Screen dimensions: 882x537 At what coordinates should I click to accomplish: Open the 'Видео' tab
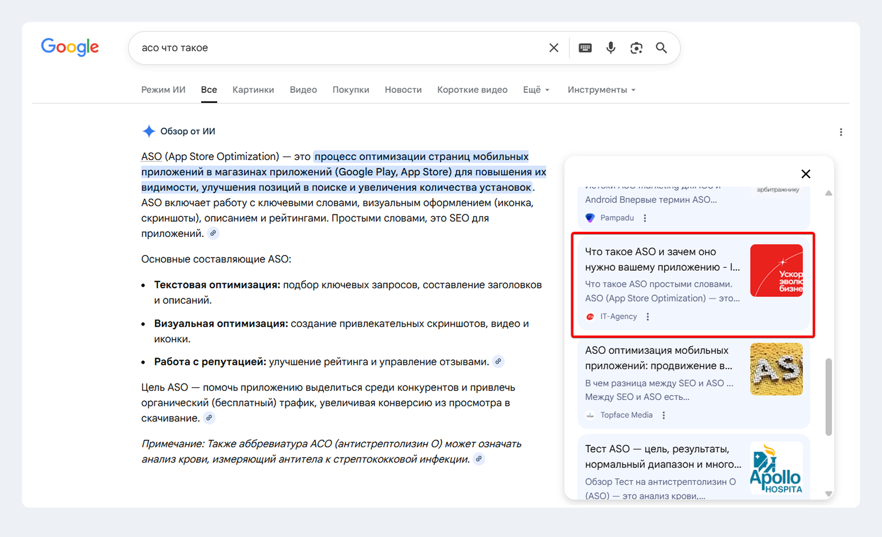click(303, 90)
